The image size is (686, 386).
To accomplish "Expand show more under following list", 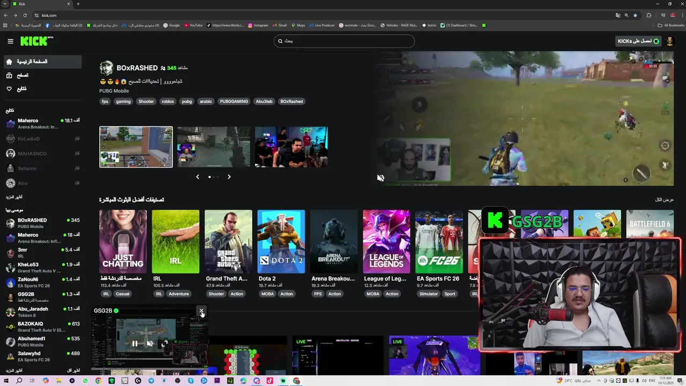I will pyautogui.click(x=14, y=197).
